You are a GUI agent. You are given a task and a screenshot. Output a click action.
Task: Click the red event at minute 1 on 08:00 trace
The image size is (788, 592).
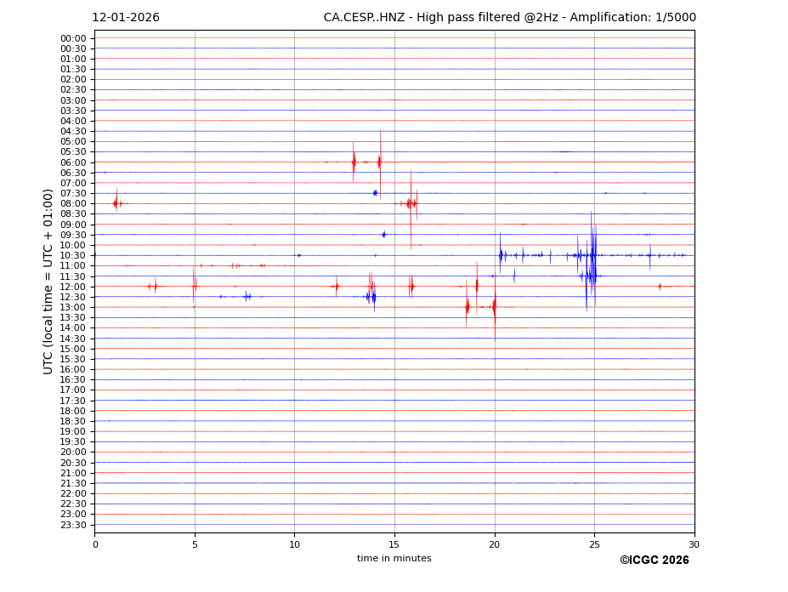[116, 202]
